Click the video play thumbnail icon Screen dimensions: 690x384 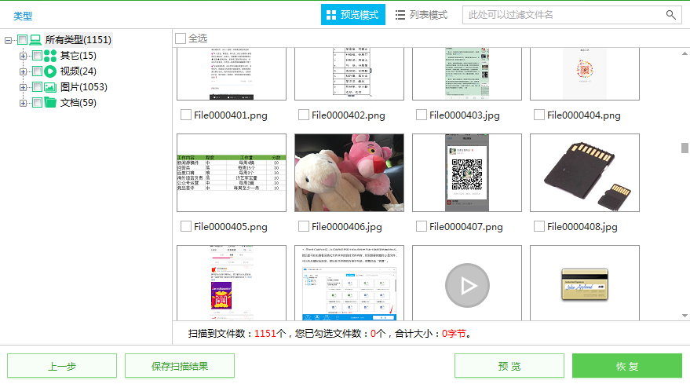pos(467,284)
